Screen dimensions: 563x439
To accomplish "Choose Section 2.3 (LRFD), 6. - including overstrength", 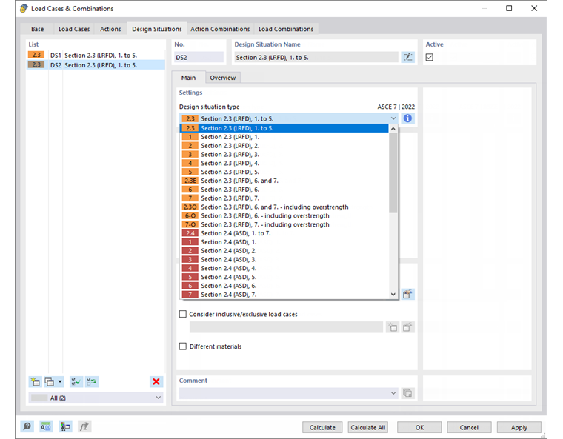I will coord(284,215).
